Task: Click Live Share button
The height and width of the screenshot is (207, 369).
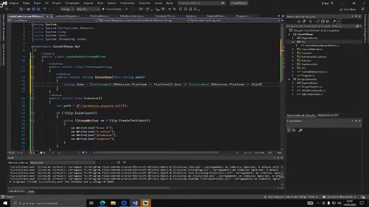Action: [x=348, y=9]
